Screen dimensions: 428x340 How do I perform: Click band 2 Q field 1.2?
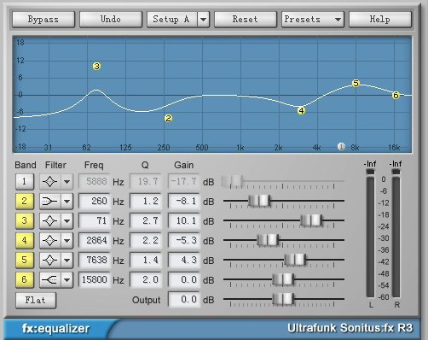[x=146, y=202]
